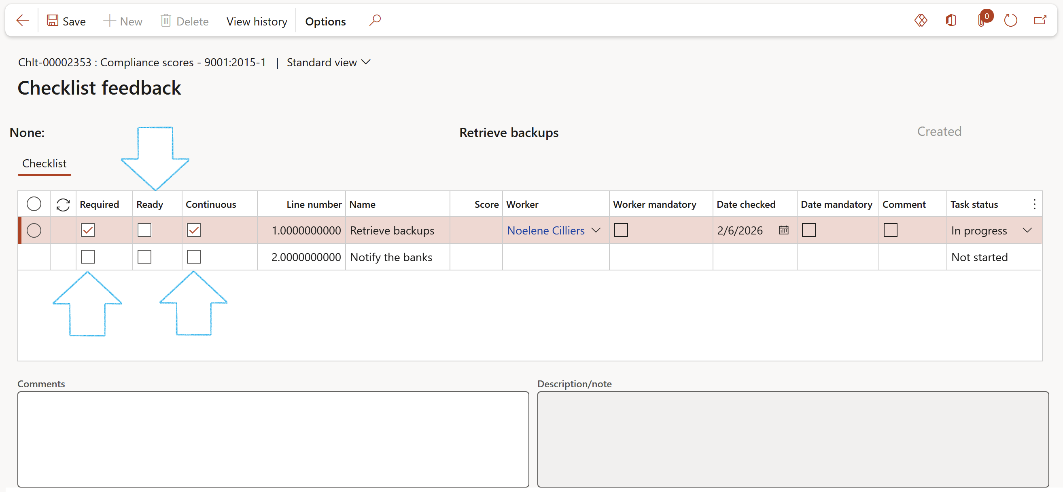The image size is (1063, 492).
Task: Click the search magnifier icon in toolbar
Action: tap(375, 21)
